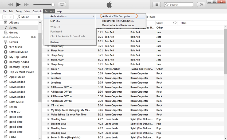Open the search options dropdown arrow
Screen dimensions: 227x140
tap(168, 5)
